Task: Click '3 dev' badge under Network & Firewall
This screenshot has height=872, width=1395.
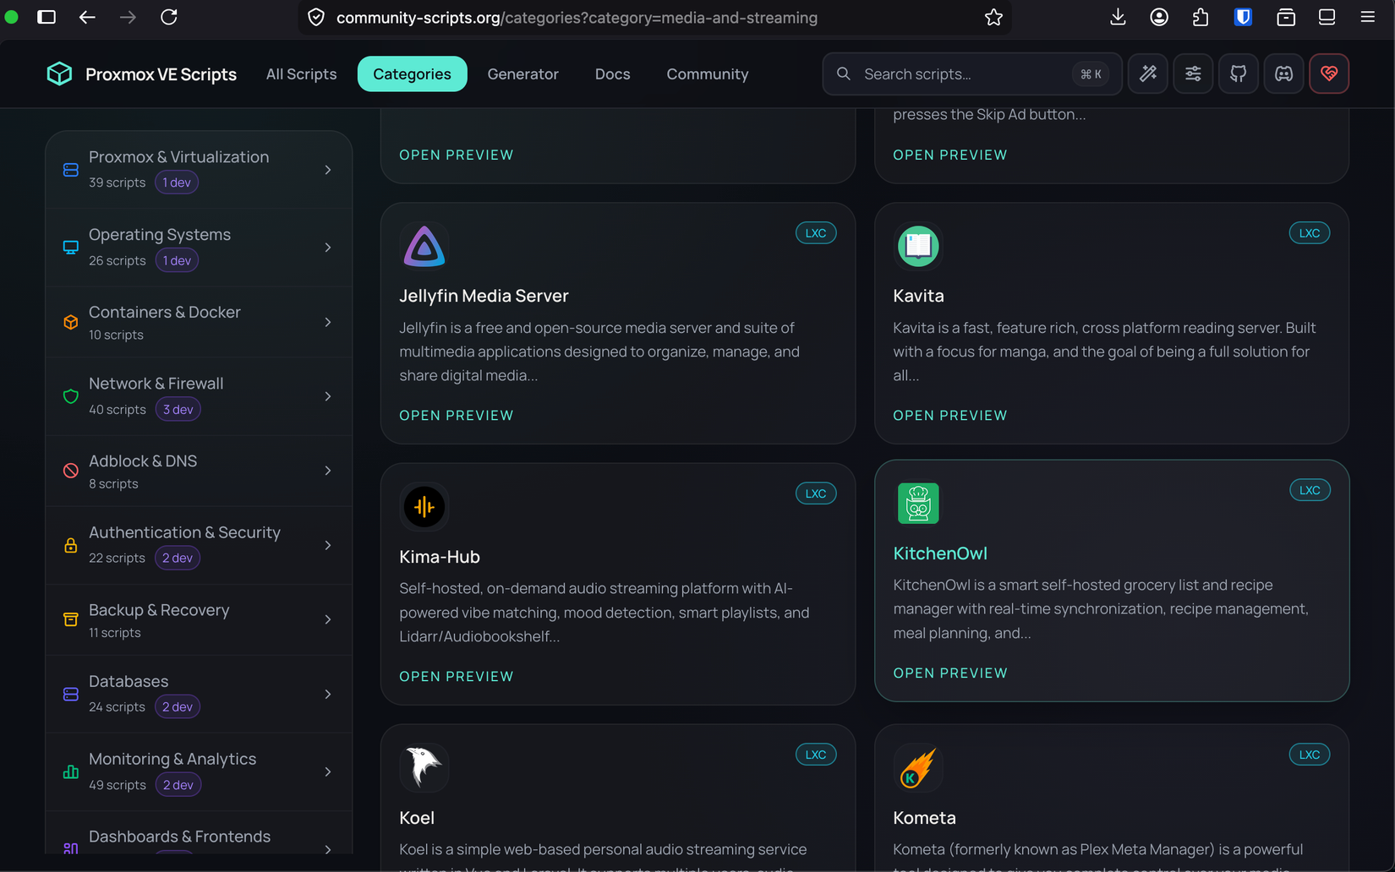Action: coord(178,409)
